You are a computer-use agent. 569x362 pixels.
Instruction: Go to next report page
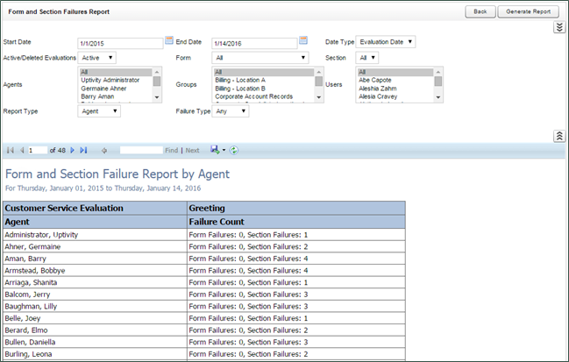72,150
